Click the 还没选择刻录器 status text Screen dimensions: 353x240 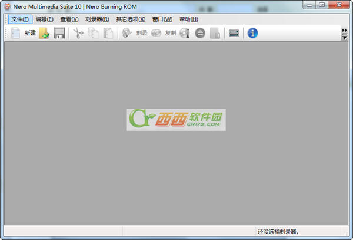[x=278, y=231]
